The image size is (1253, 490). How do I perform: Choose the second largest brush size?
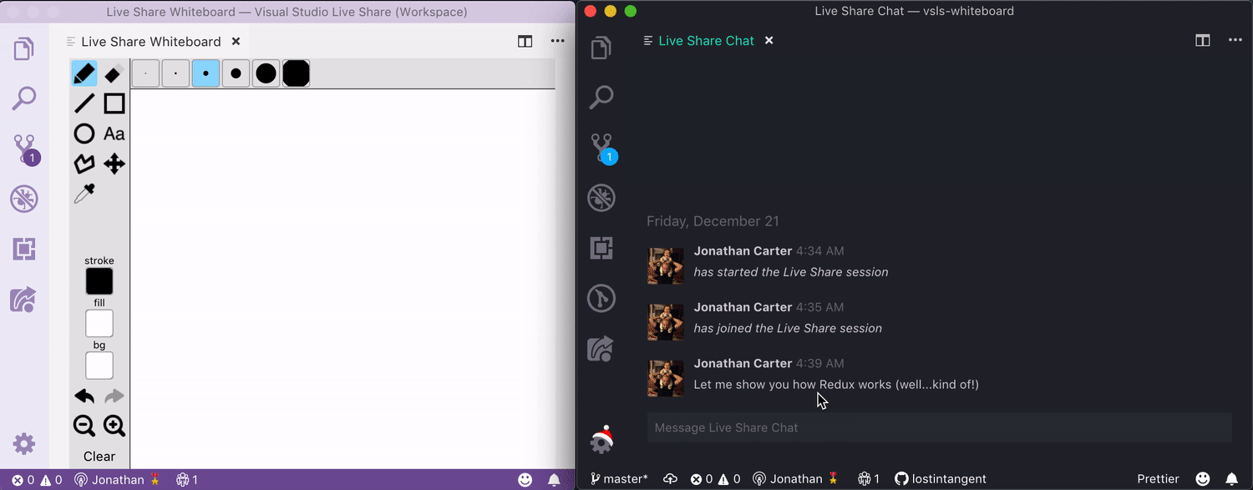266,73
